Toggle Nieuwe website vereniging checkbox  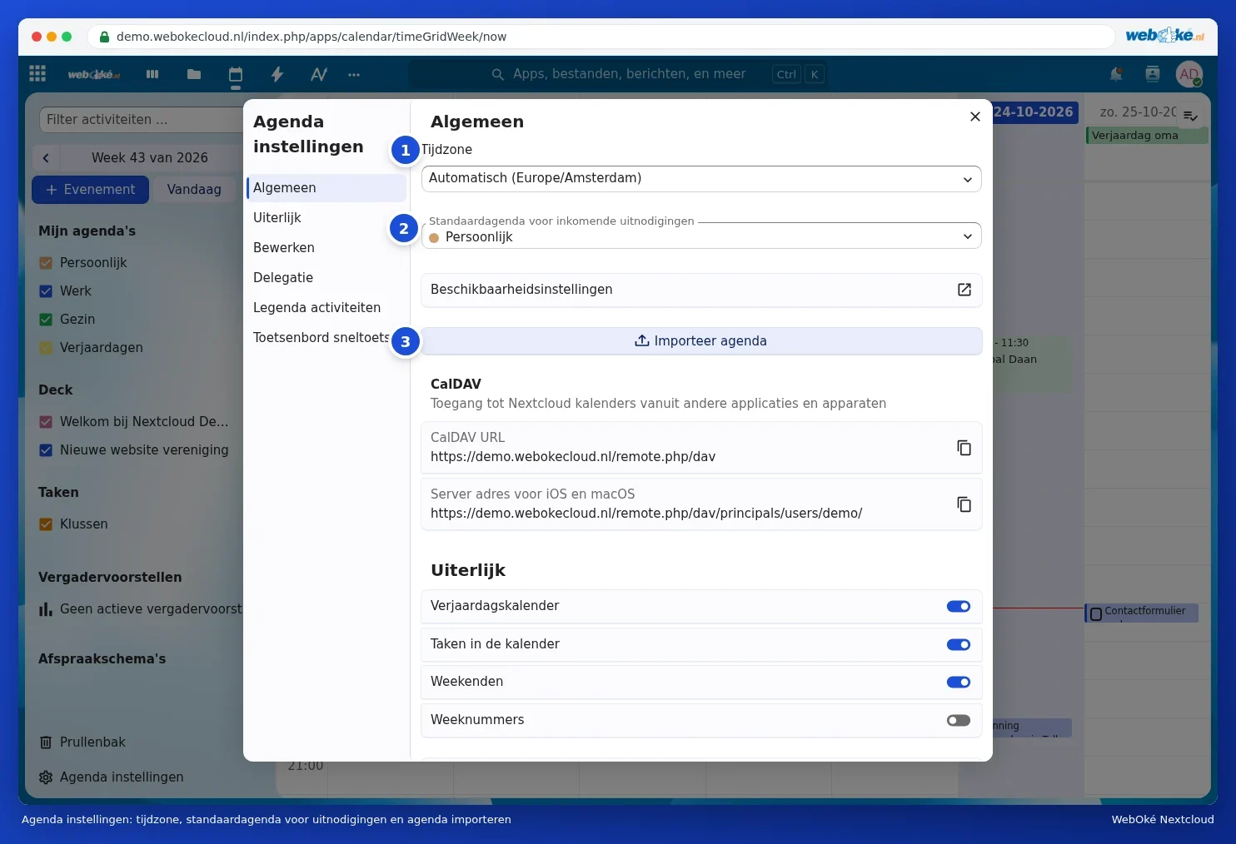[46, 450]
